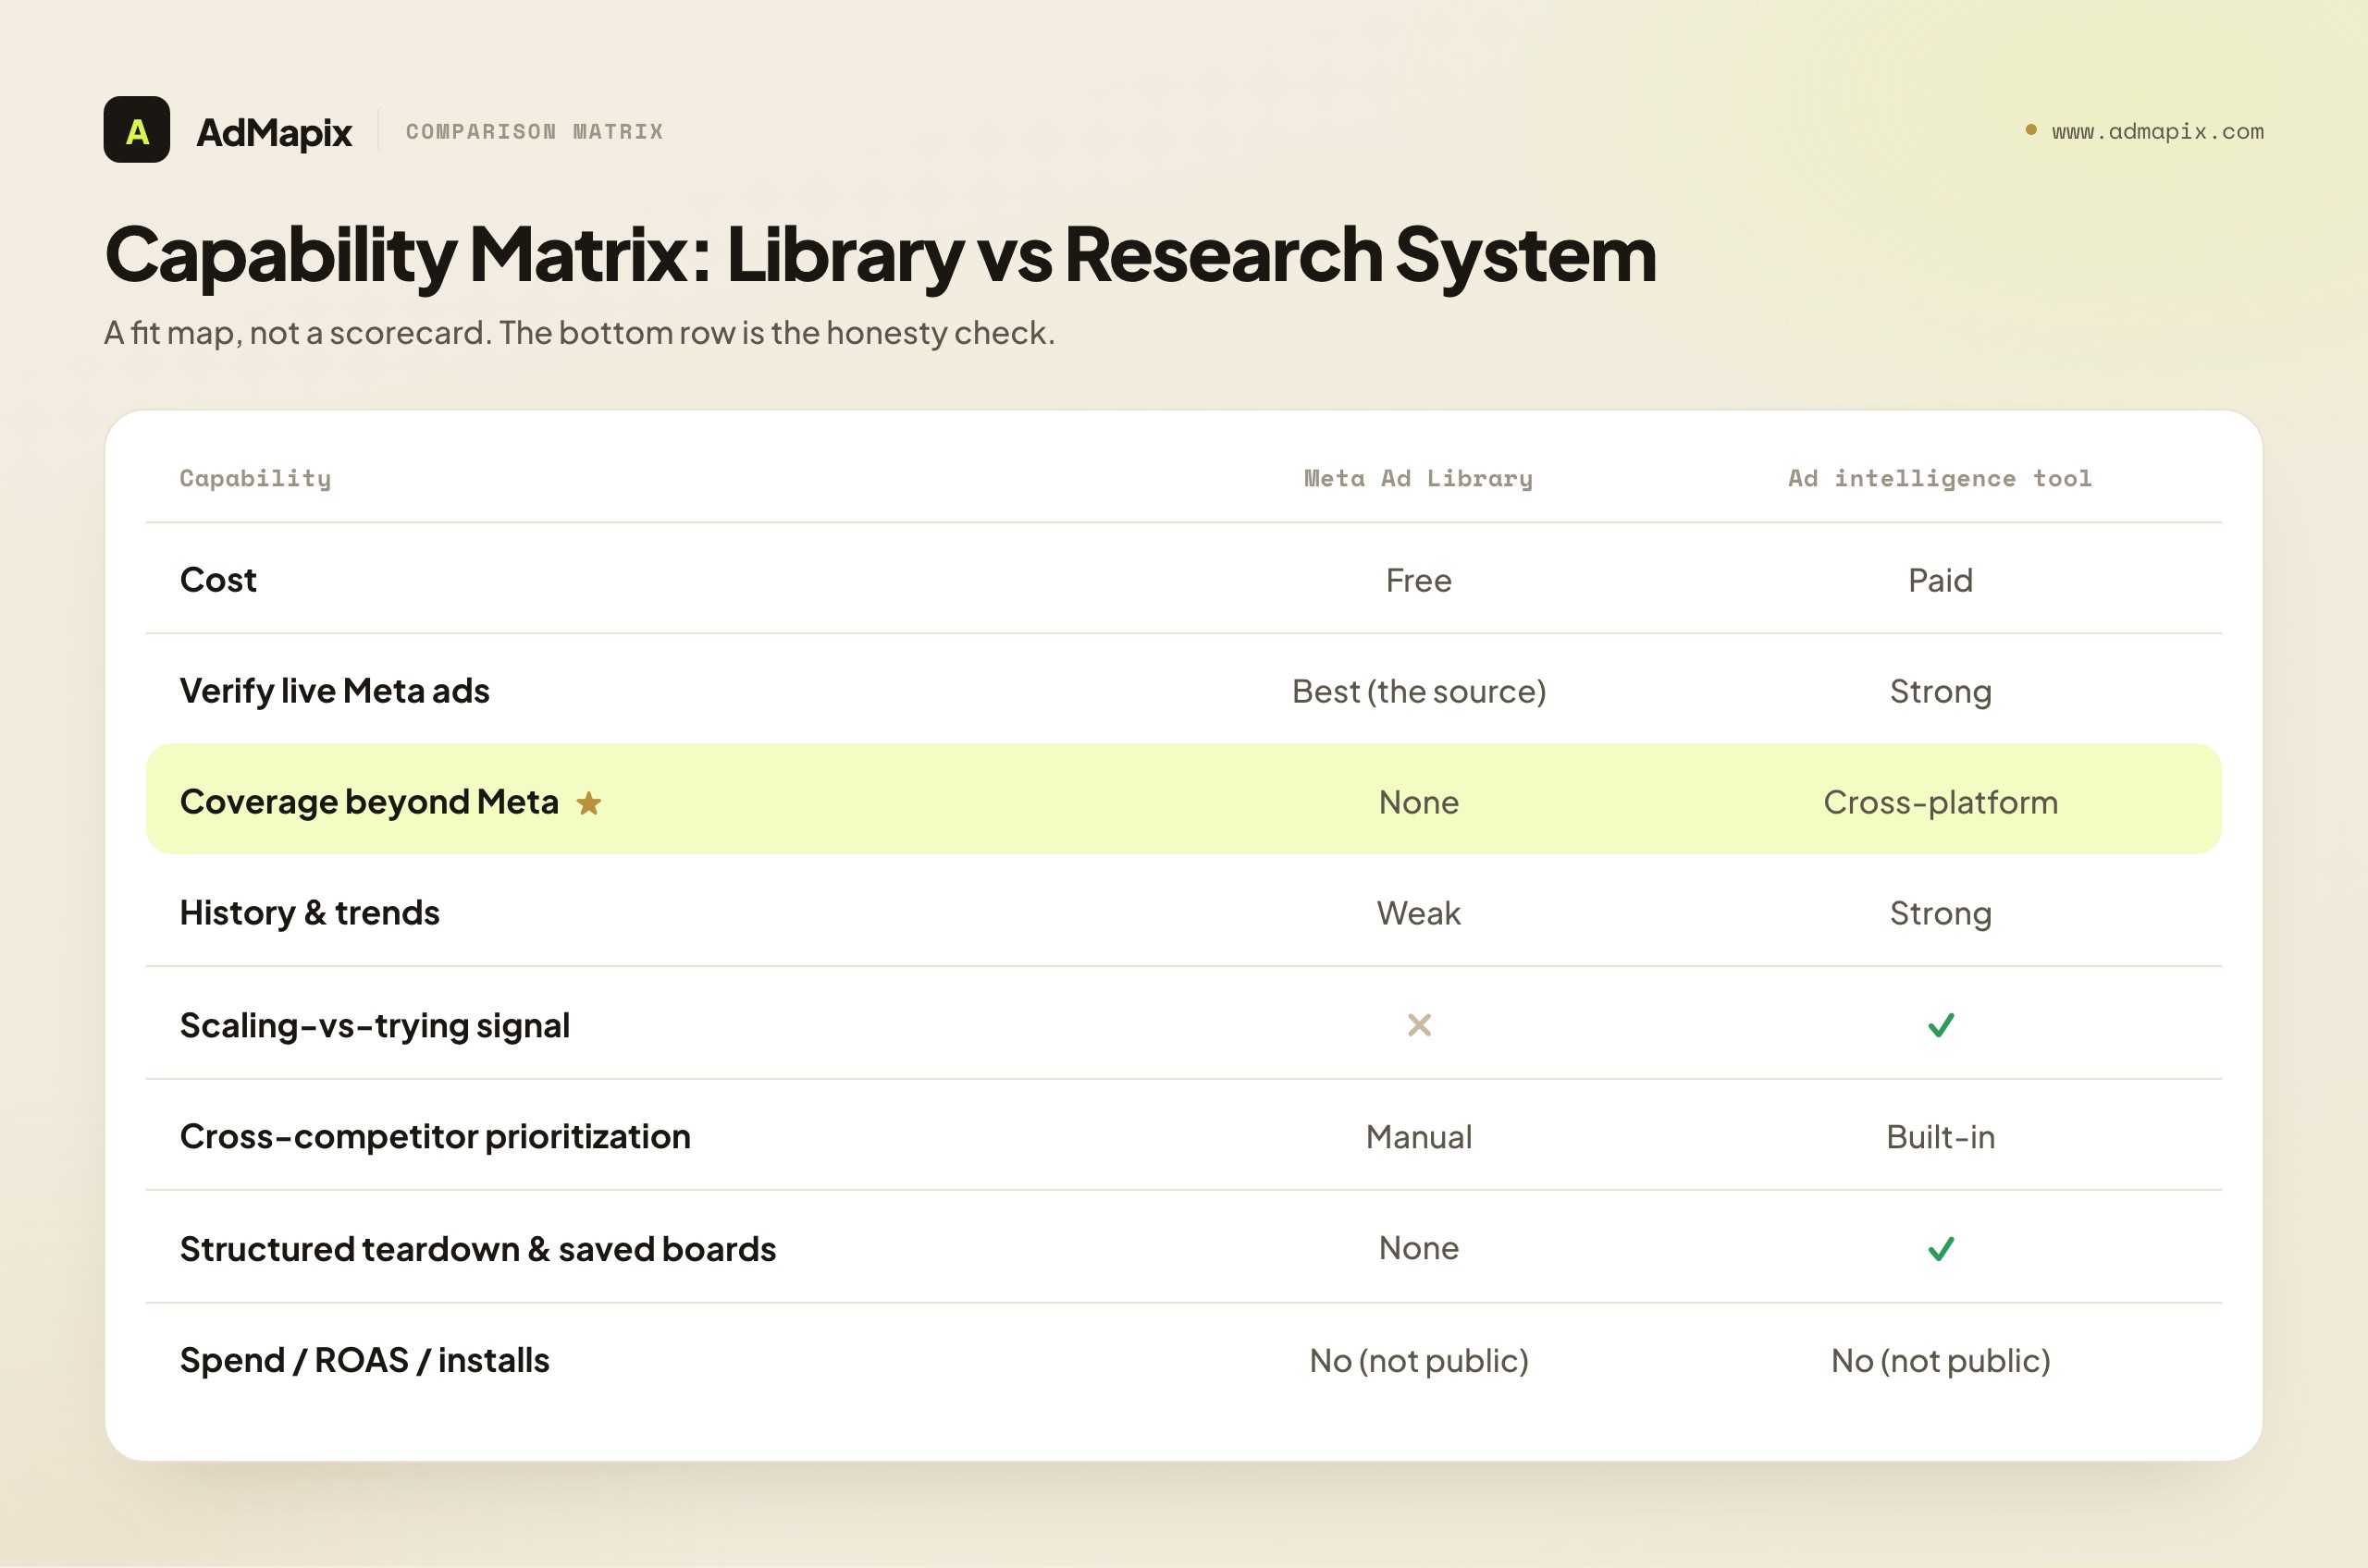The width and height of the screenshot is (2368, 1568).
Task: Click 'Strong' in Verify live Meta ads row
Action: tap(1941, 692)
